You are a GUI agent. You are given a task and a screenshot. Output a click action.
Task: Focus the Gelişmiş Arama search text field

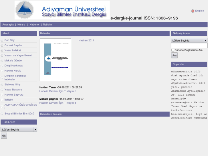(x=189, y=46)
